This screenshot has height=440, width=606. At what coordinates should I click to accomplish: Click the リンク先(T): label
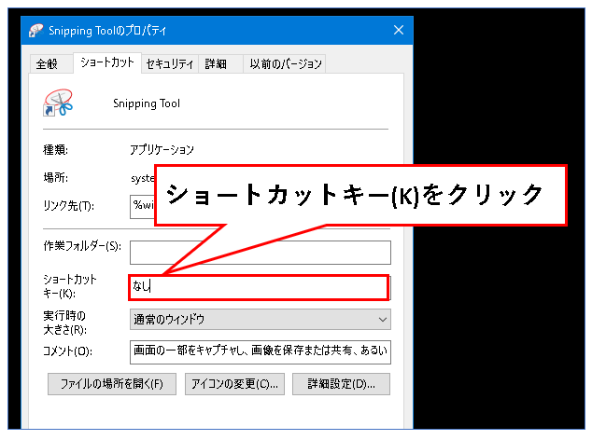69,206
